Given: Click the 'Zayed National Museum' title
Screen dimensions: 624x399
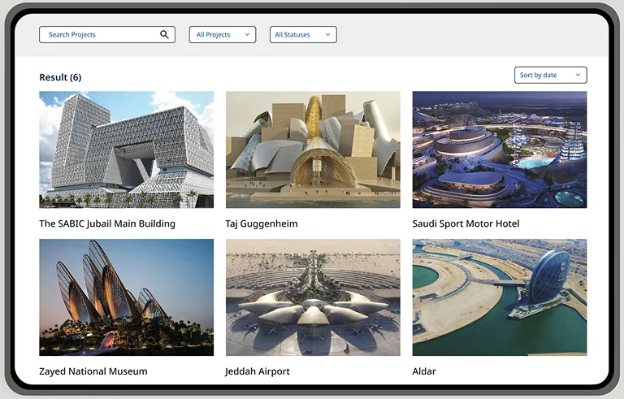Looking at the screenshot, I should tap(93, 371).
